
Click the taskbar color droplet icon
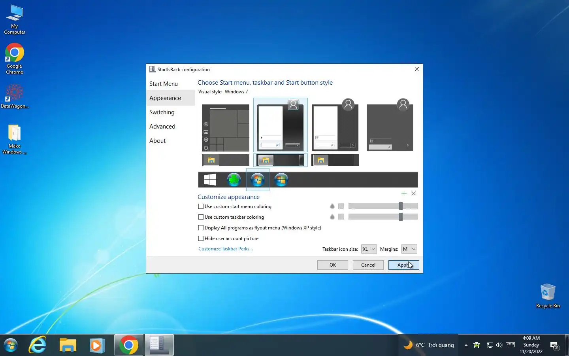coord(332,217)
